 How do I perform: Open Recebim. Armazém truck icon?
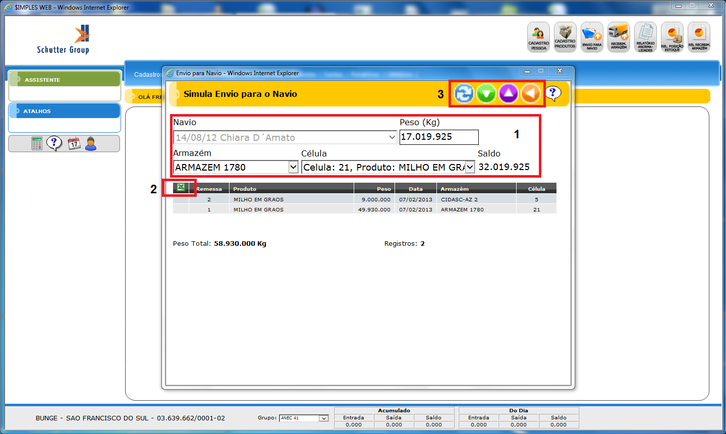pos(619,37)
